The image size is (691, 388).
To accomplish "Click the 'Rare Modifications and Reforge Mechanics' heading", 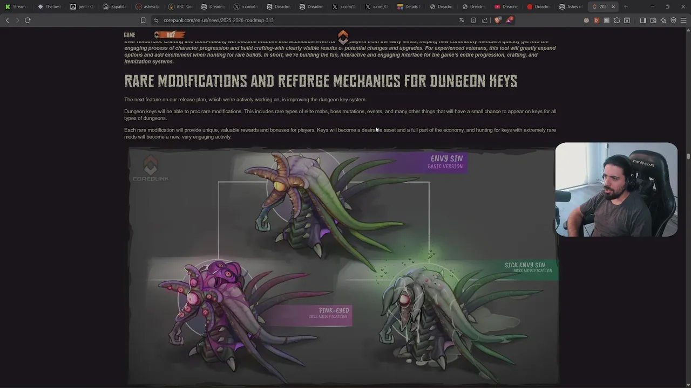I will 321,81.
